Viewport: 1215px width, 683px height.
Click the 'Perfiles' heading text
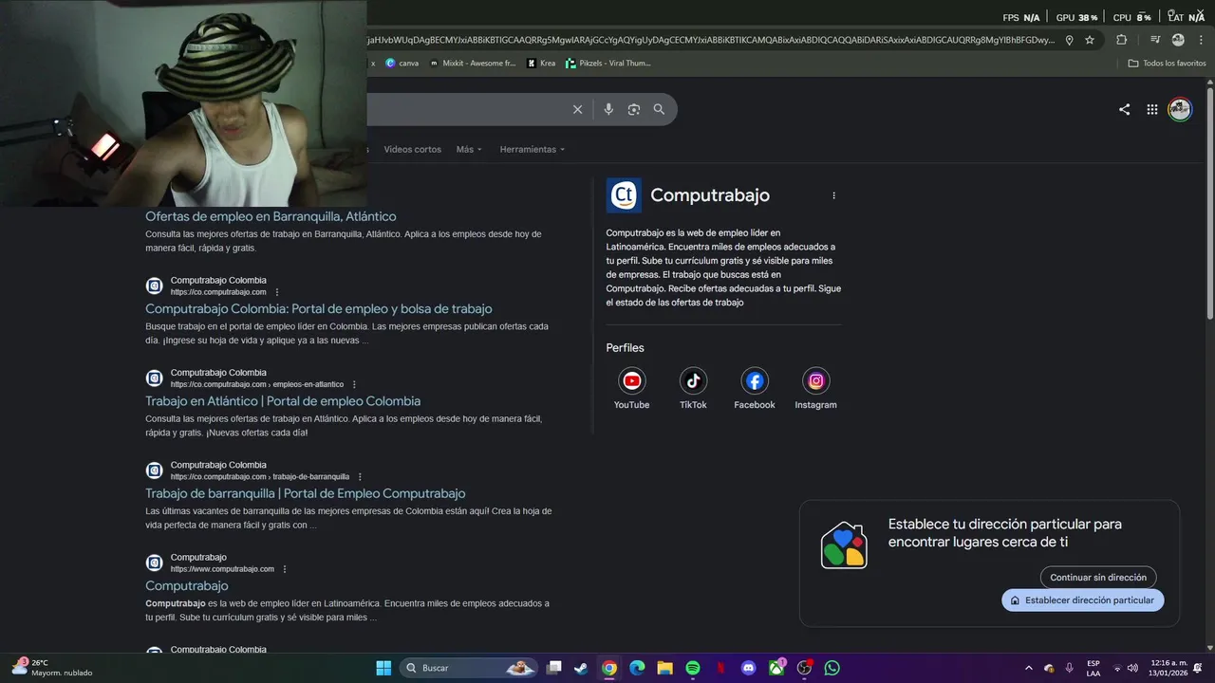tap(626, 348)
